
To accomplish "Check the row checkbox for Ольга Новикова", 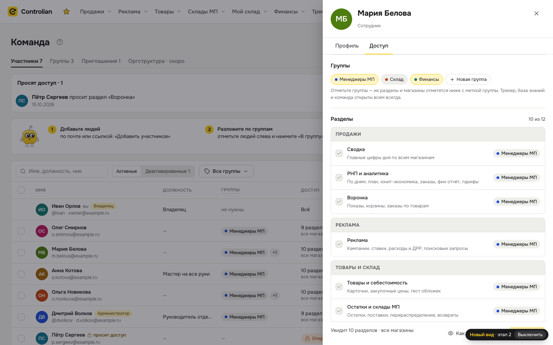I will (21, 296).
